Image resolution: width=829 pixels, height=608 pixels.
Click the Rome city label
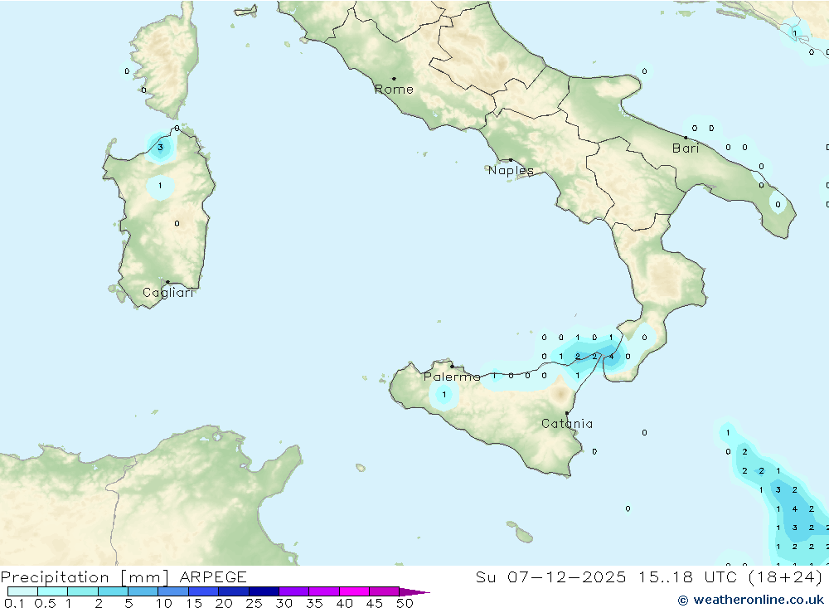point(394,90)
